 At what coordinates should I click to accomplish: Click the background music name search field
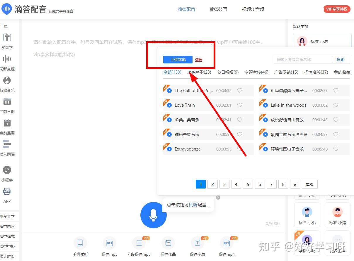(302, 60)
